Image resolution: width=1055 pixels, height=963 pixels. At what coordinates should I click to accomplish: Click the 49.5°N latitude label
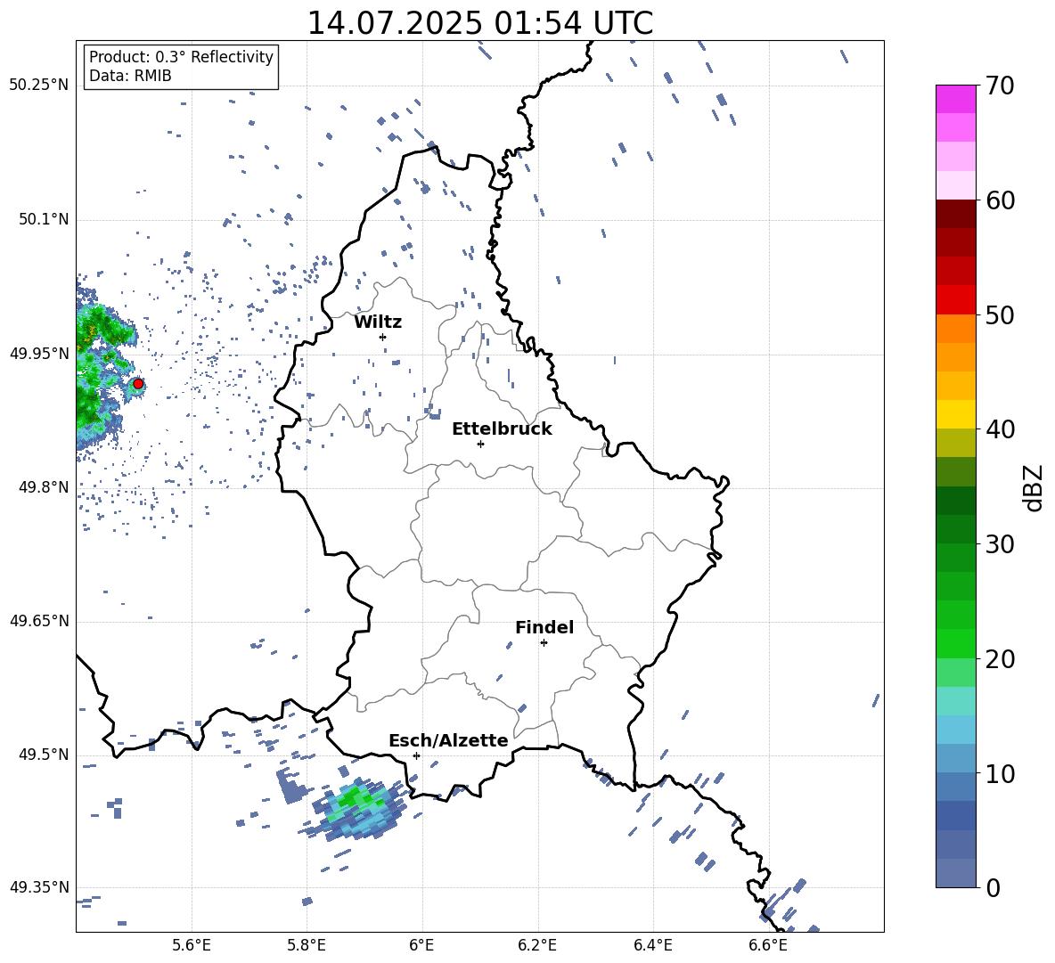(x=43, y=755)
